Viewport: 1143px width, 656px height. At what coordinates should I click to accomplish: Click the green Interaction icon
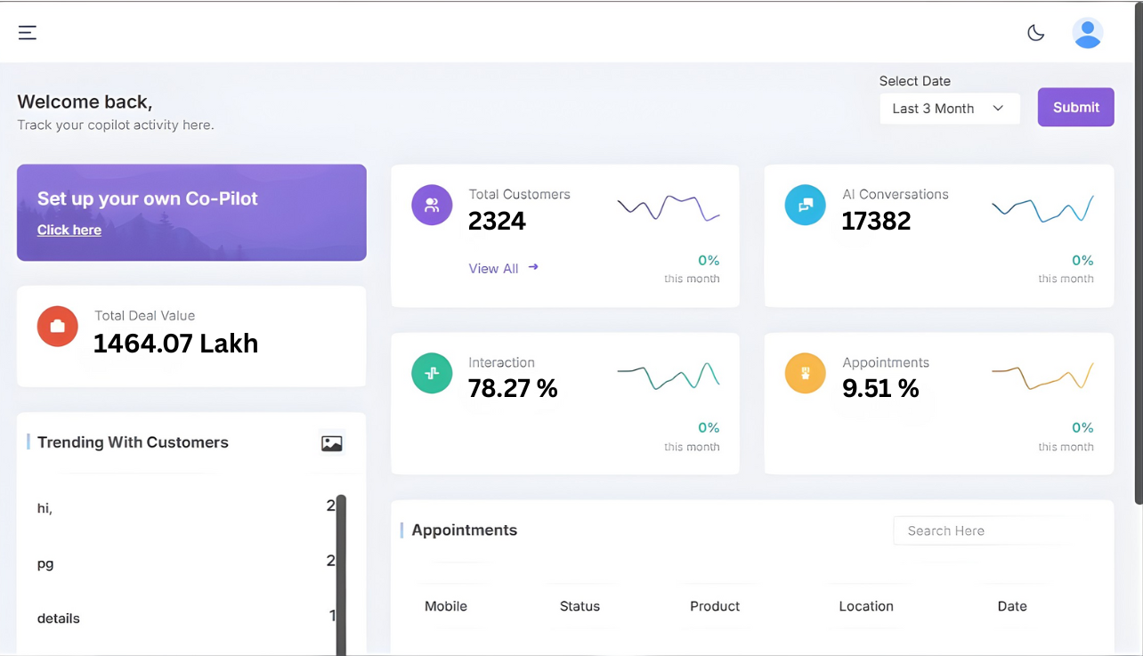coord(432,373)
